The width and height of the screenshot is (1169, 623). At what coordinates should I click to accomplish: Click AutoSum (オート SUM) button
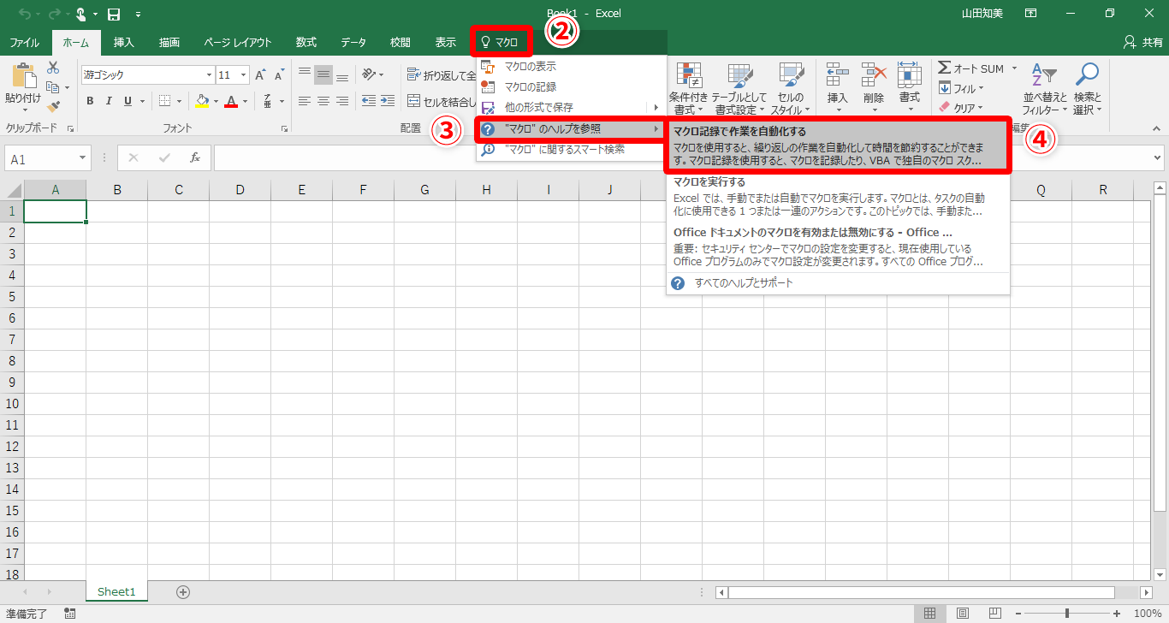tap(970, 68)
